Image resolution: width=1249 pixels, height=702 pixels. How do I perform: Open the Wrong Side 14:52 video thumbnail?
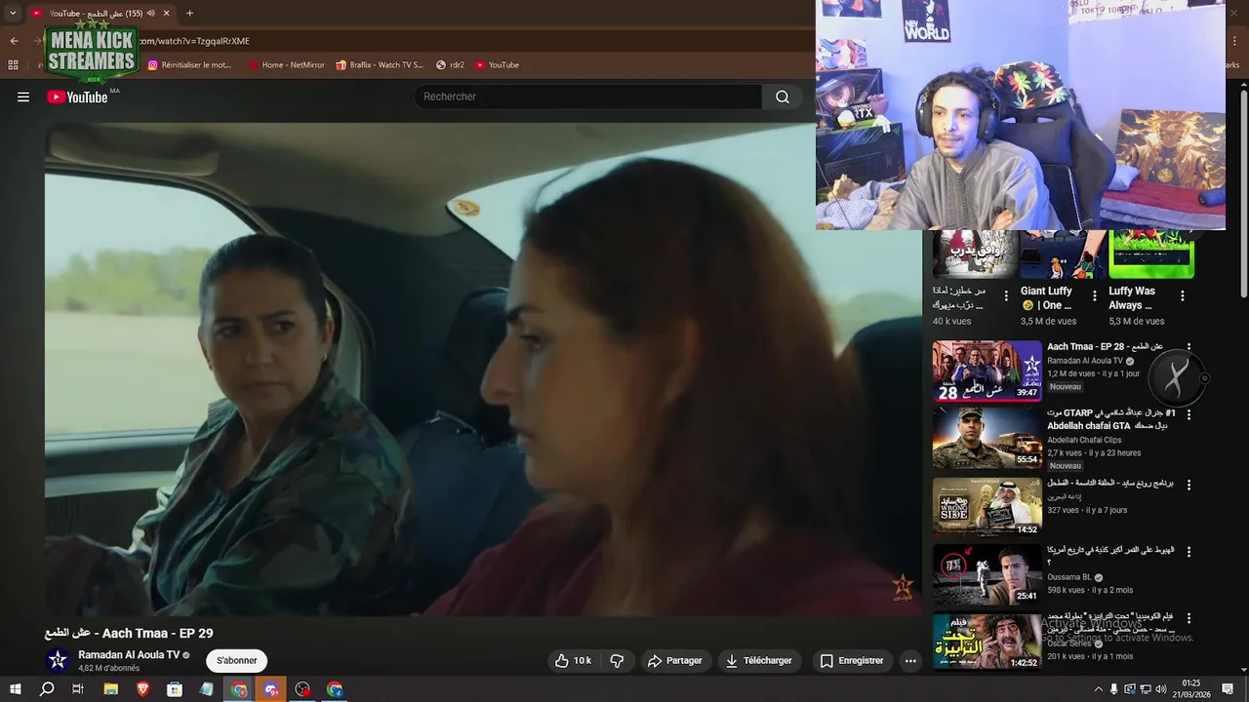[987, 507]
